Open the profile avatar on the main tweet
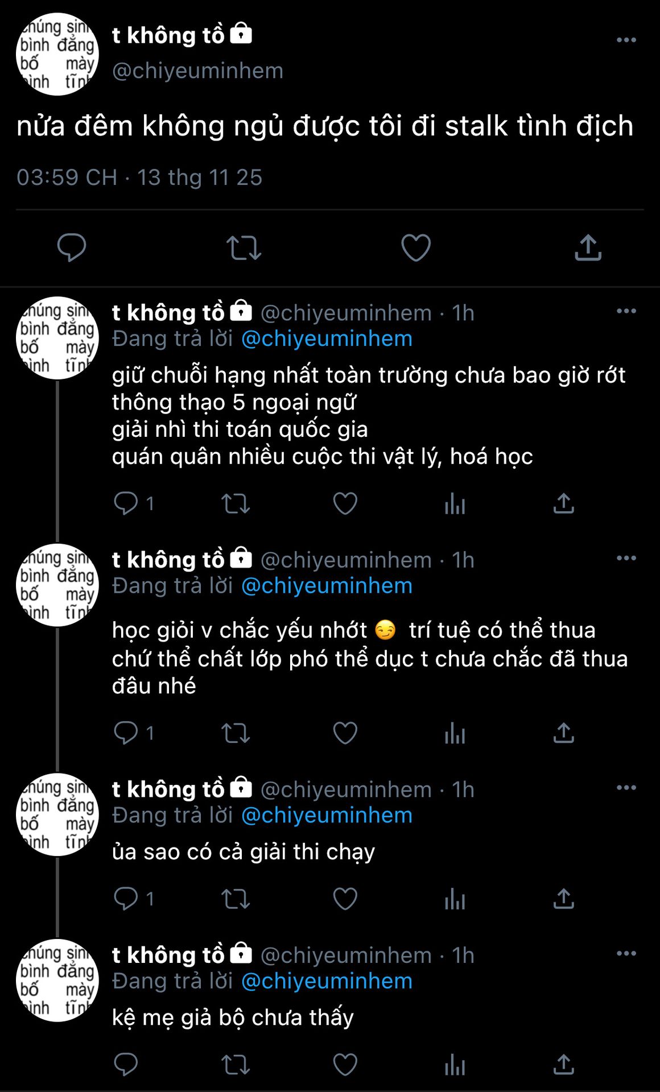This screenshot has width=660, height=1092. click(x=57, y=54)
